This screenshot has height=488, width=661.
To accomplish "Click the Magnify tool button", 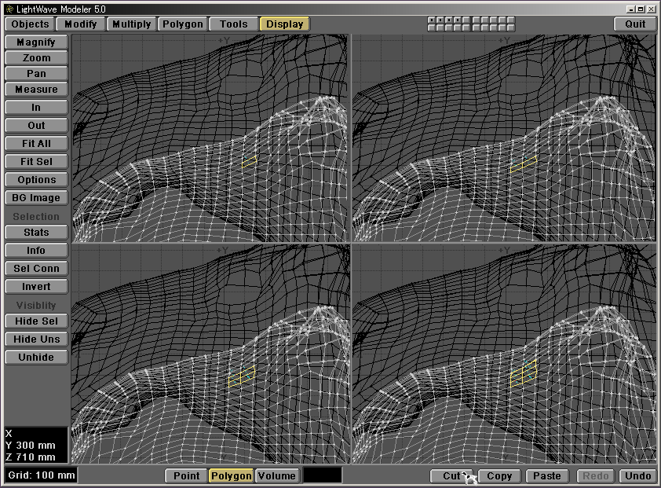I will click(x=35, y=42).
